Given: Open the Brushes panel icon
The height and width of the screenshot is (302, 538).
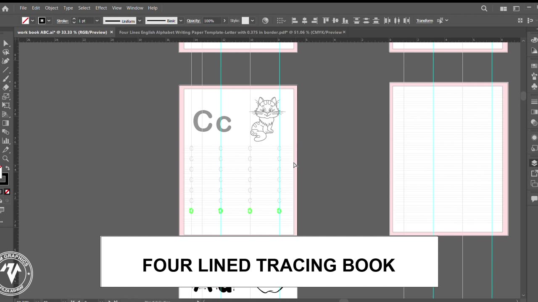Looking at the screenshot, I should point(534,76).
